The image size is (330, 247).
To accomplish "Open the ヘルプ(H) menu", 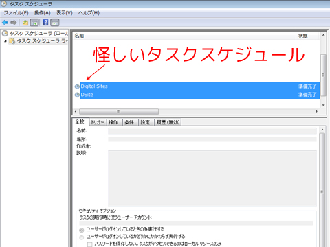I will [89, 13].
